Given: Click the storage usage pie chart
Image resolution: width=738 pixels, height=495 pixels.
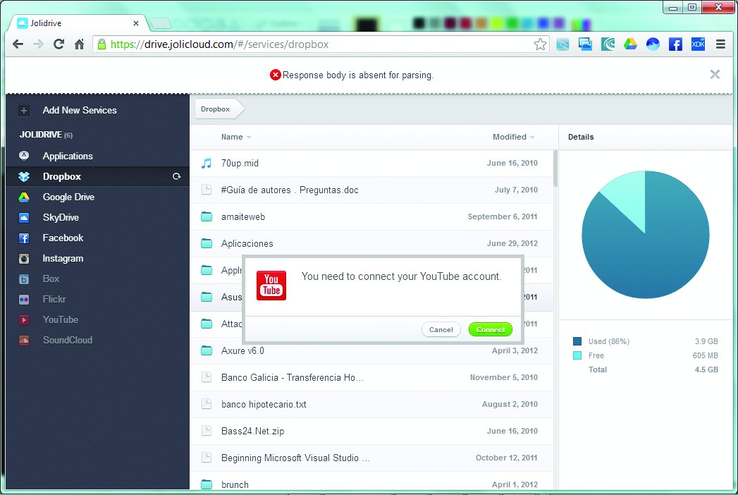Looking at the screenshot, I should coord(645,235).
